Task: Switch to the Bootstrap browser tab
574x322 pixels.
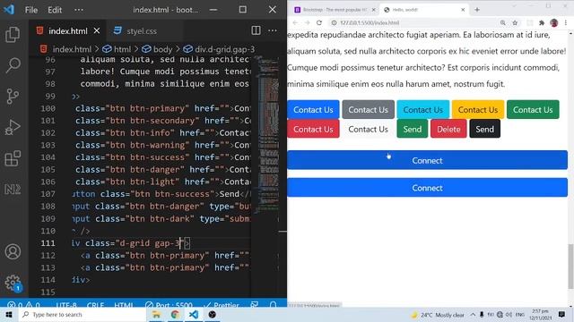Action: [335, 10]
